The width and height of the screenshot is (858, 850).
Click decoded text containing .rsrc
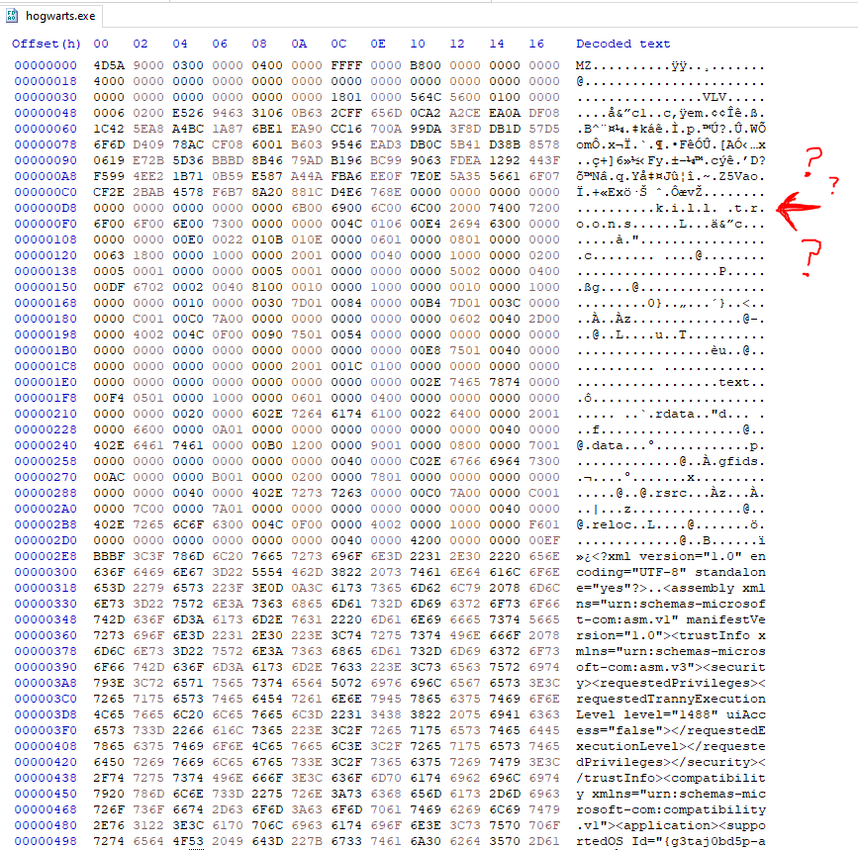pyautogui.click(x=670, y=494)
